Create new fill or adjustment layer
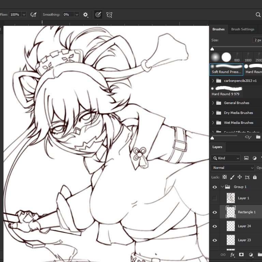The image size is (262, 262). click(251, 254)
